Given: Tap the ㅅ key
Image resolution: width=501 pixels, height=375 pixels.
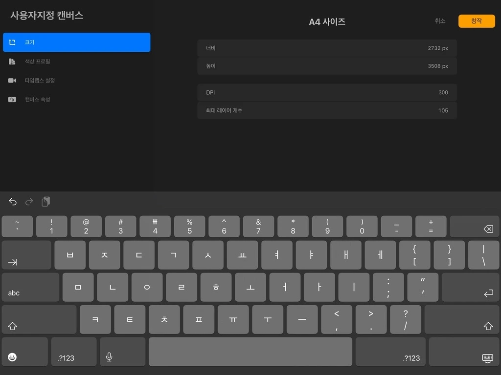Looking at the screenshot, I should [x=208, y=255].
